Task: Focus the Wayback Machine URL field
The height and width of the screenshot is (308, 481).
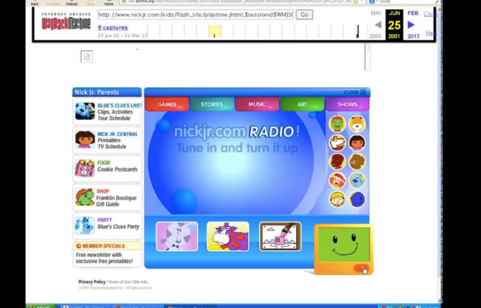Action: [196, 14]
